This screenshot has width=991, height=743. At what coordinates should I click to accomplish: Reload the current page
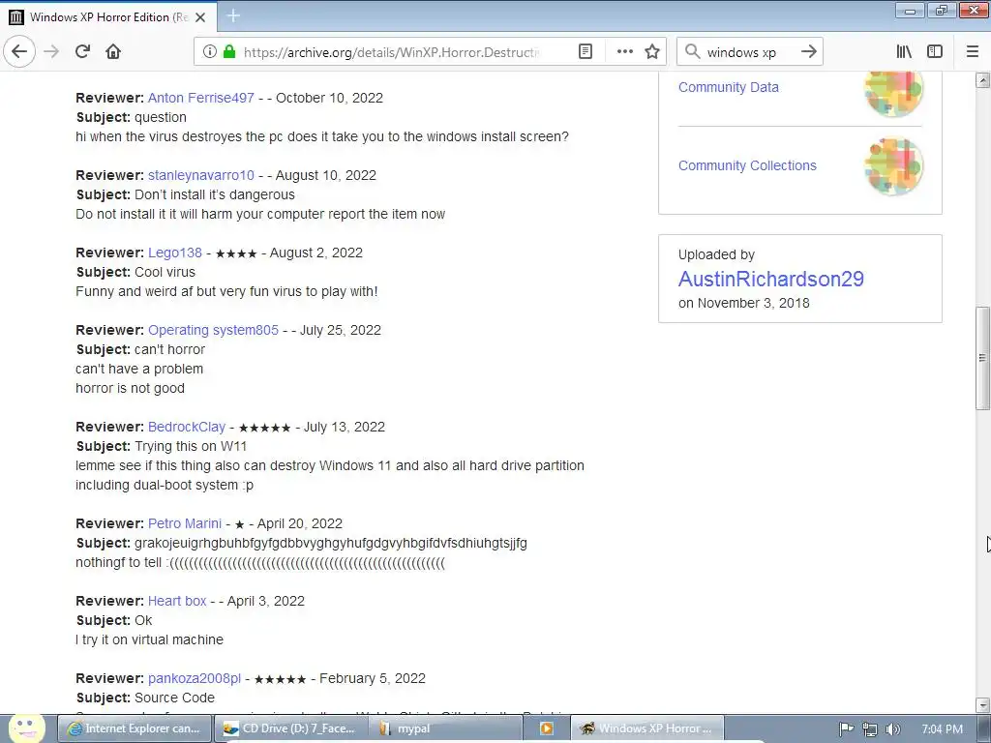coord(82,52)
